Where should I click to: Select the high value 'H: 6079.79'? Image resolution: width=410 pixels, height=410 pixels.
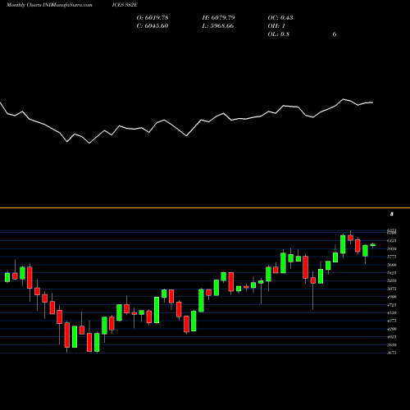pos(218,18)
